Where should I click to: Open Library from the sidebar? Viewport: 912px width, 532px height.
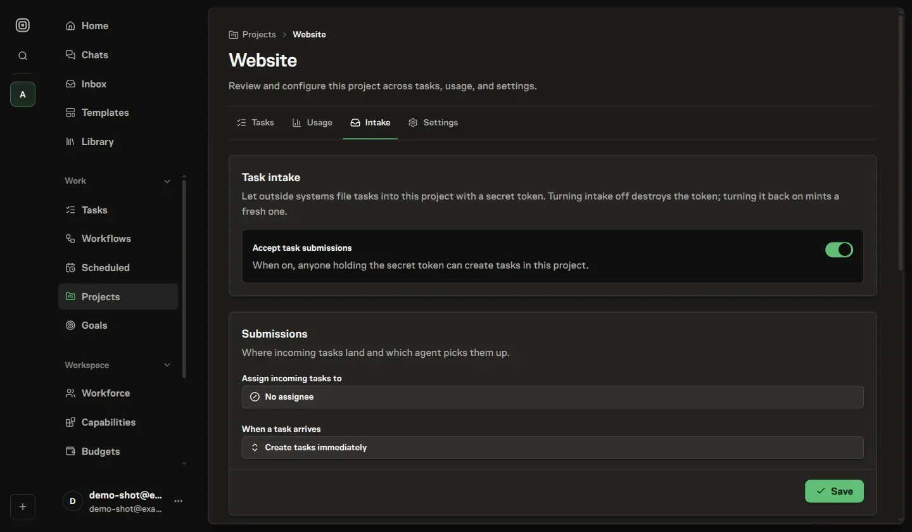click(x=118, y=142)
